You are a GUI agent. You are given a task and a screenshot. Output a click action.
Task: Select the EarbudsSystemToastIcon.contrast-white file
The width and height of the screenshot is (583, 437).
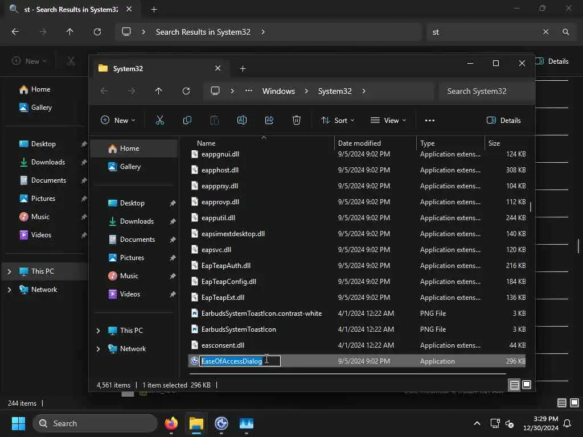point(357,314)
